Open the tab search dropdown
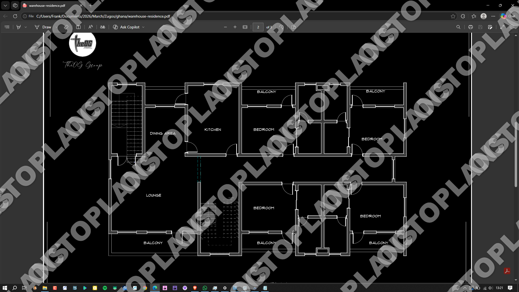Screen dimensions: 519x292 tap(5, 5)
